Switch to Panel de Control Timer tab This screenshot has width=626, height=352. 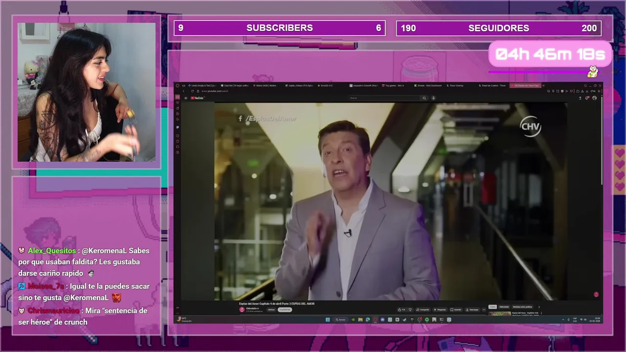pyautogui.click(x=493, y=86)
